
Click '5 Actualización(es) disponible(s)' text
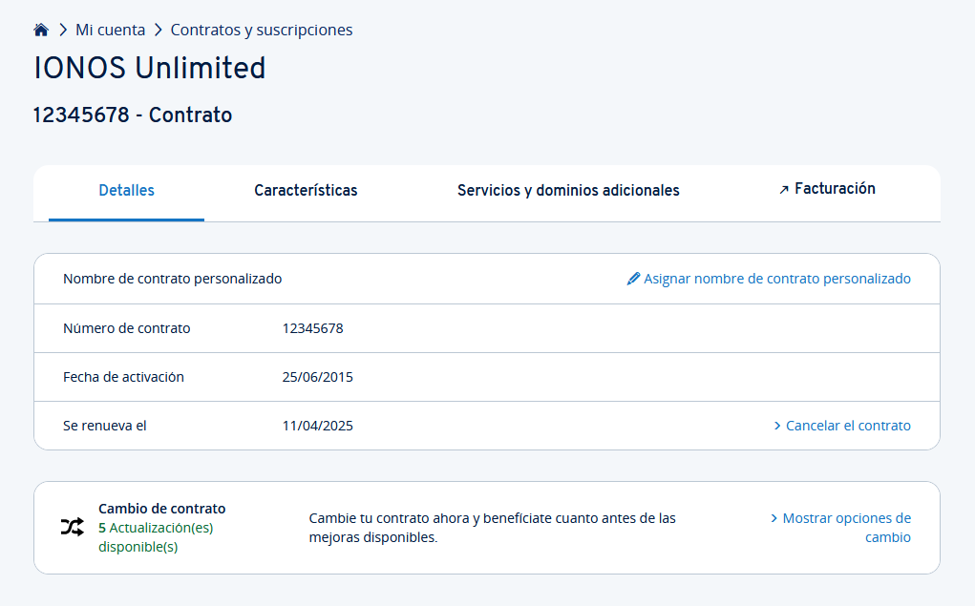pos(156,537)
